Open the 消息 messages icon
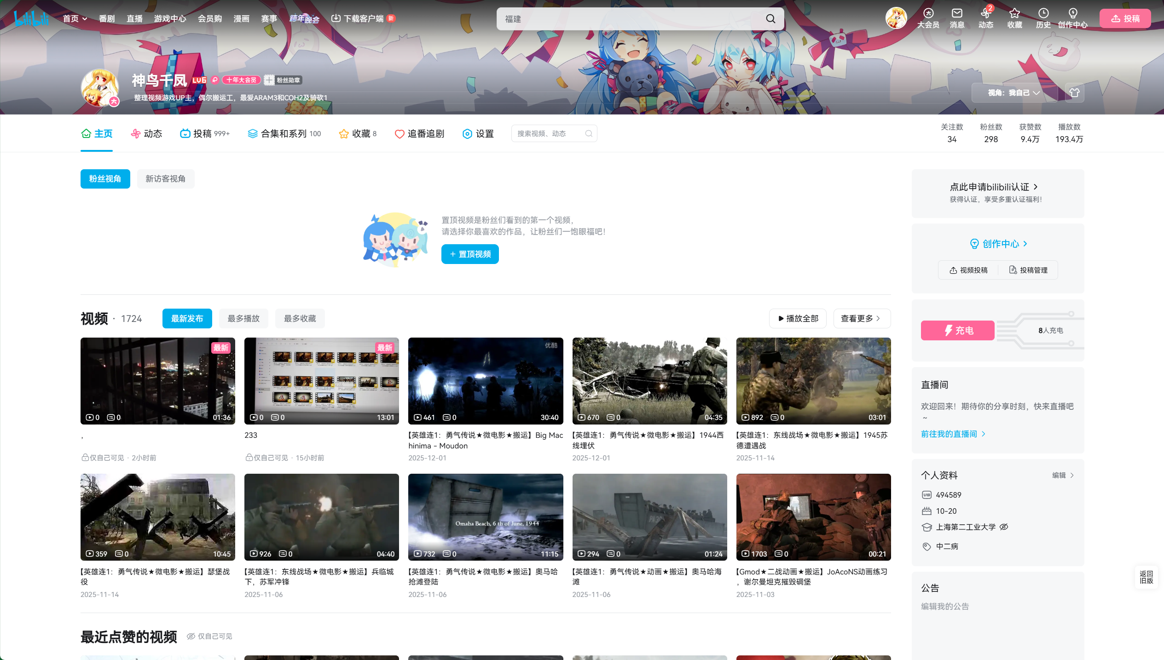Viewport: 1164px width, 660px height. (x=957, y=14)
